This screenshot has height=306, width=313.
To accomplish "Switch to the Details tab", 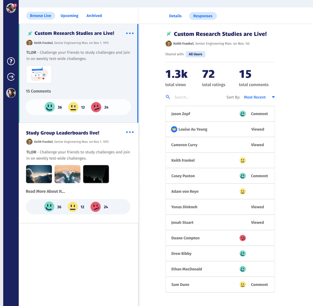I will [x=175, y=16].
